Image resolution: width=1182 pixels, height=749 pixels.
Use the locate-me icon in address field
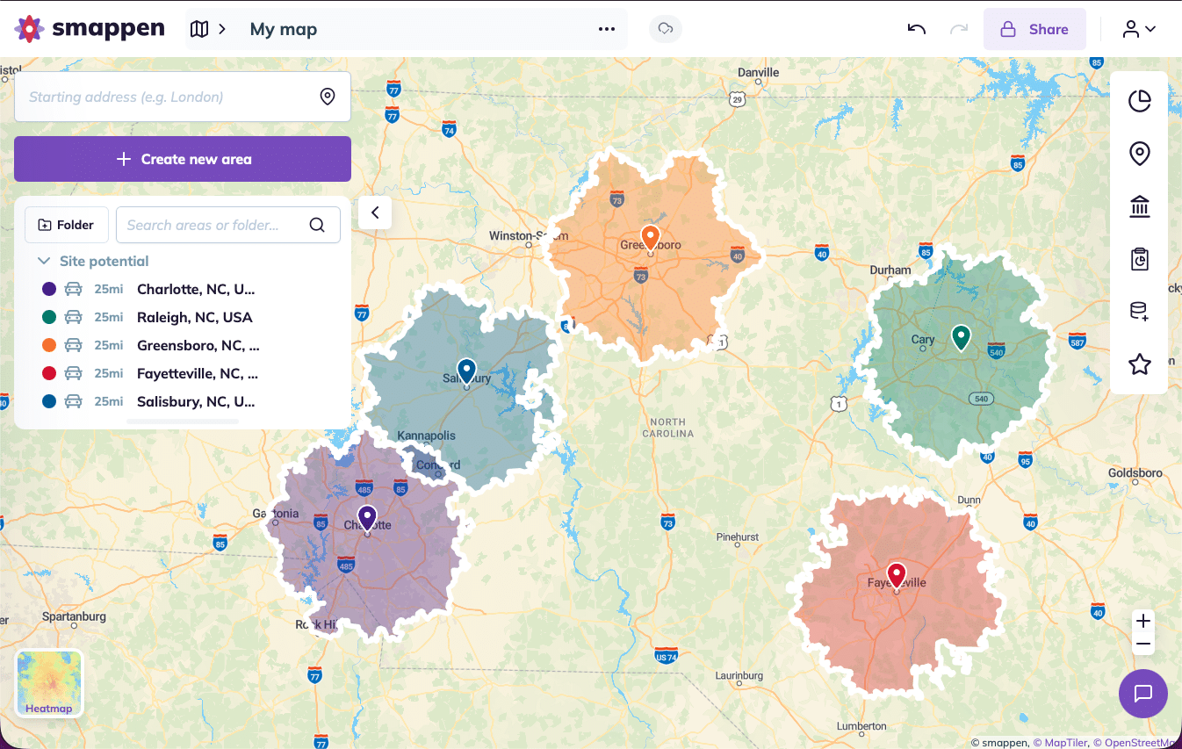[x=327, y=96]
